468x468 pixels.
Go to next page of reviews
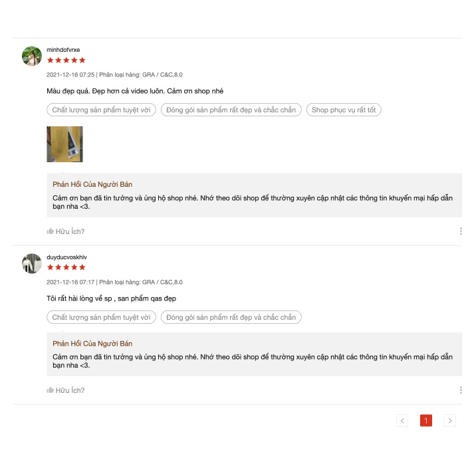(450, 420)
